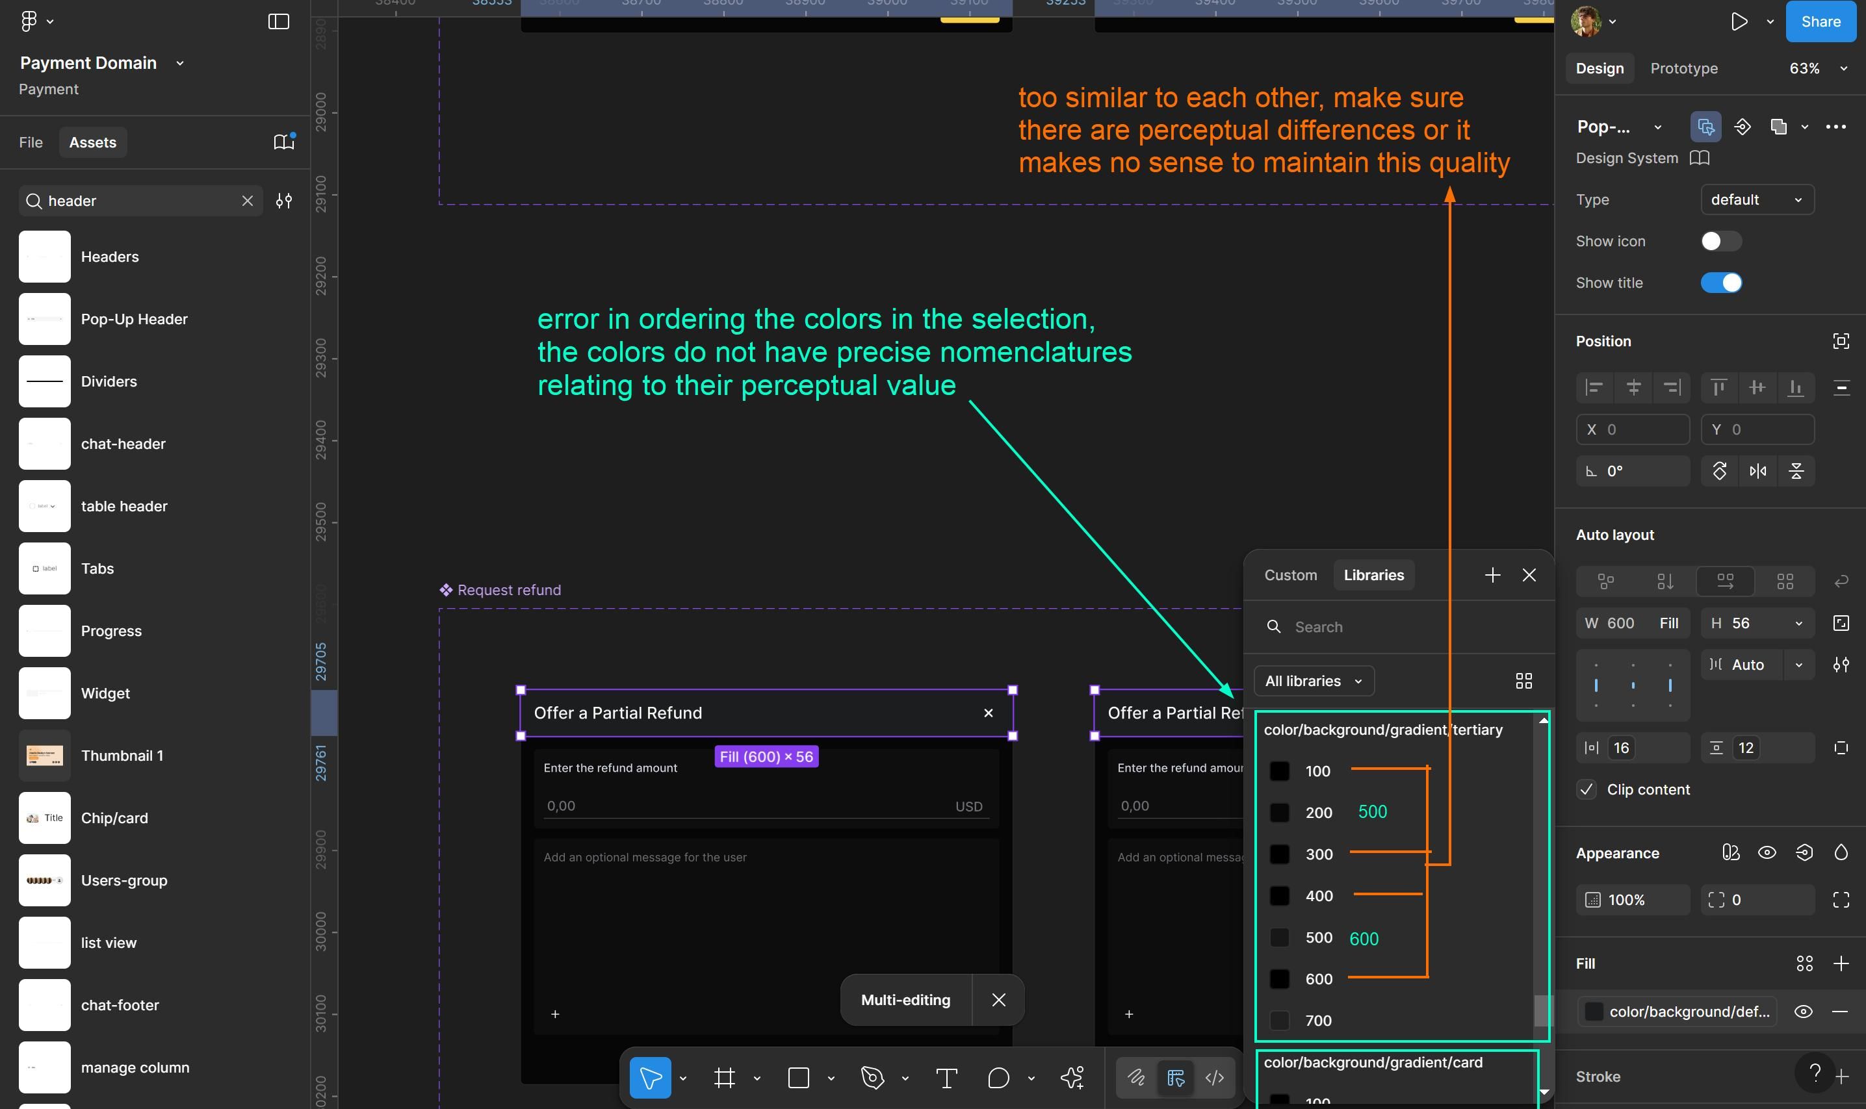Select grid auto layout option
The image size is (1866, 1109).
(x=1785, y=581)
